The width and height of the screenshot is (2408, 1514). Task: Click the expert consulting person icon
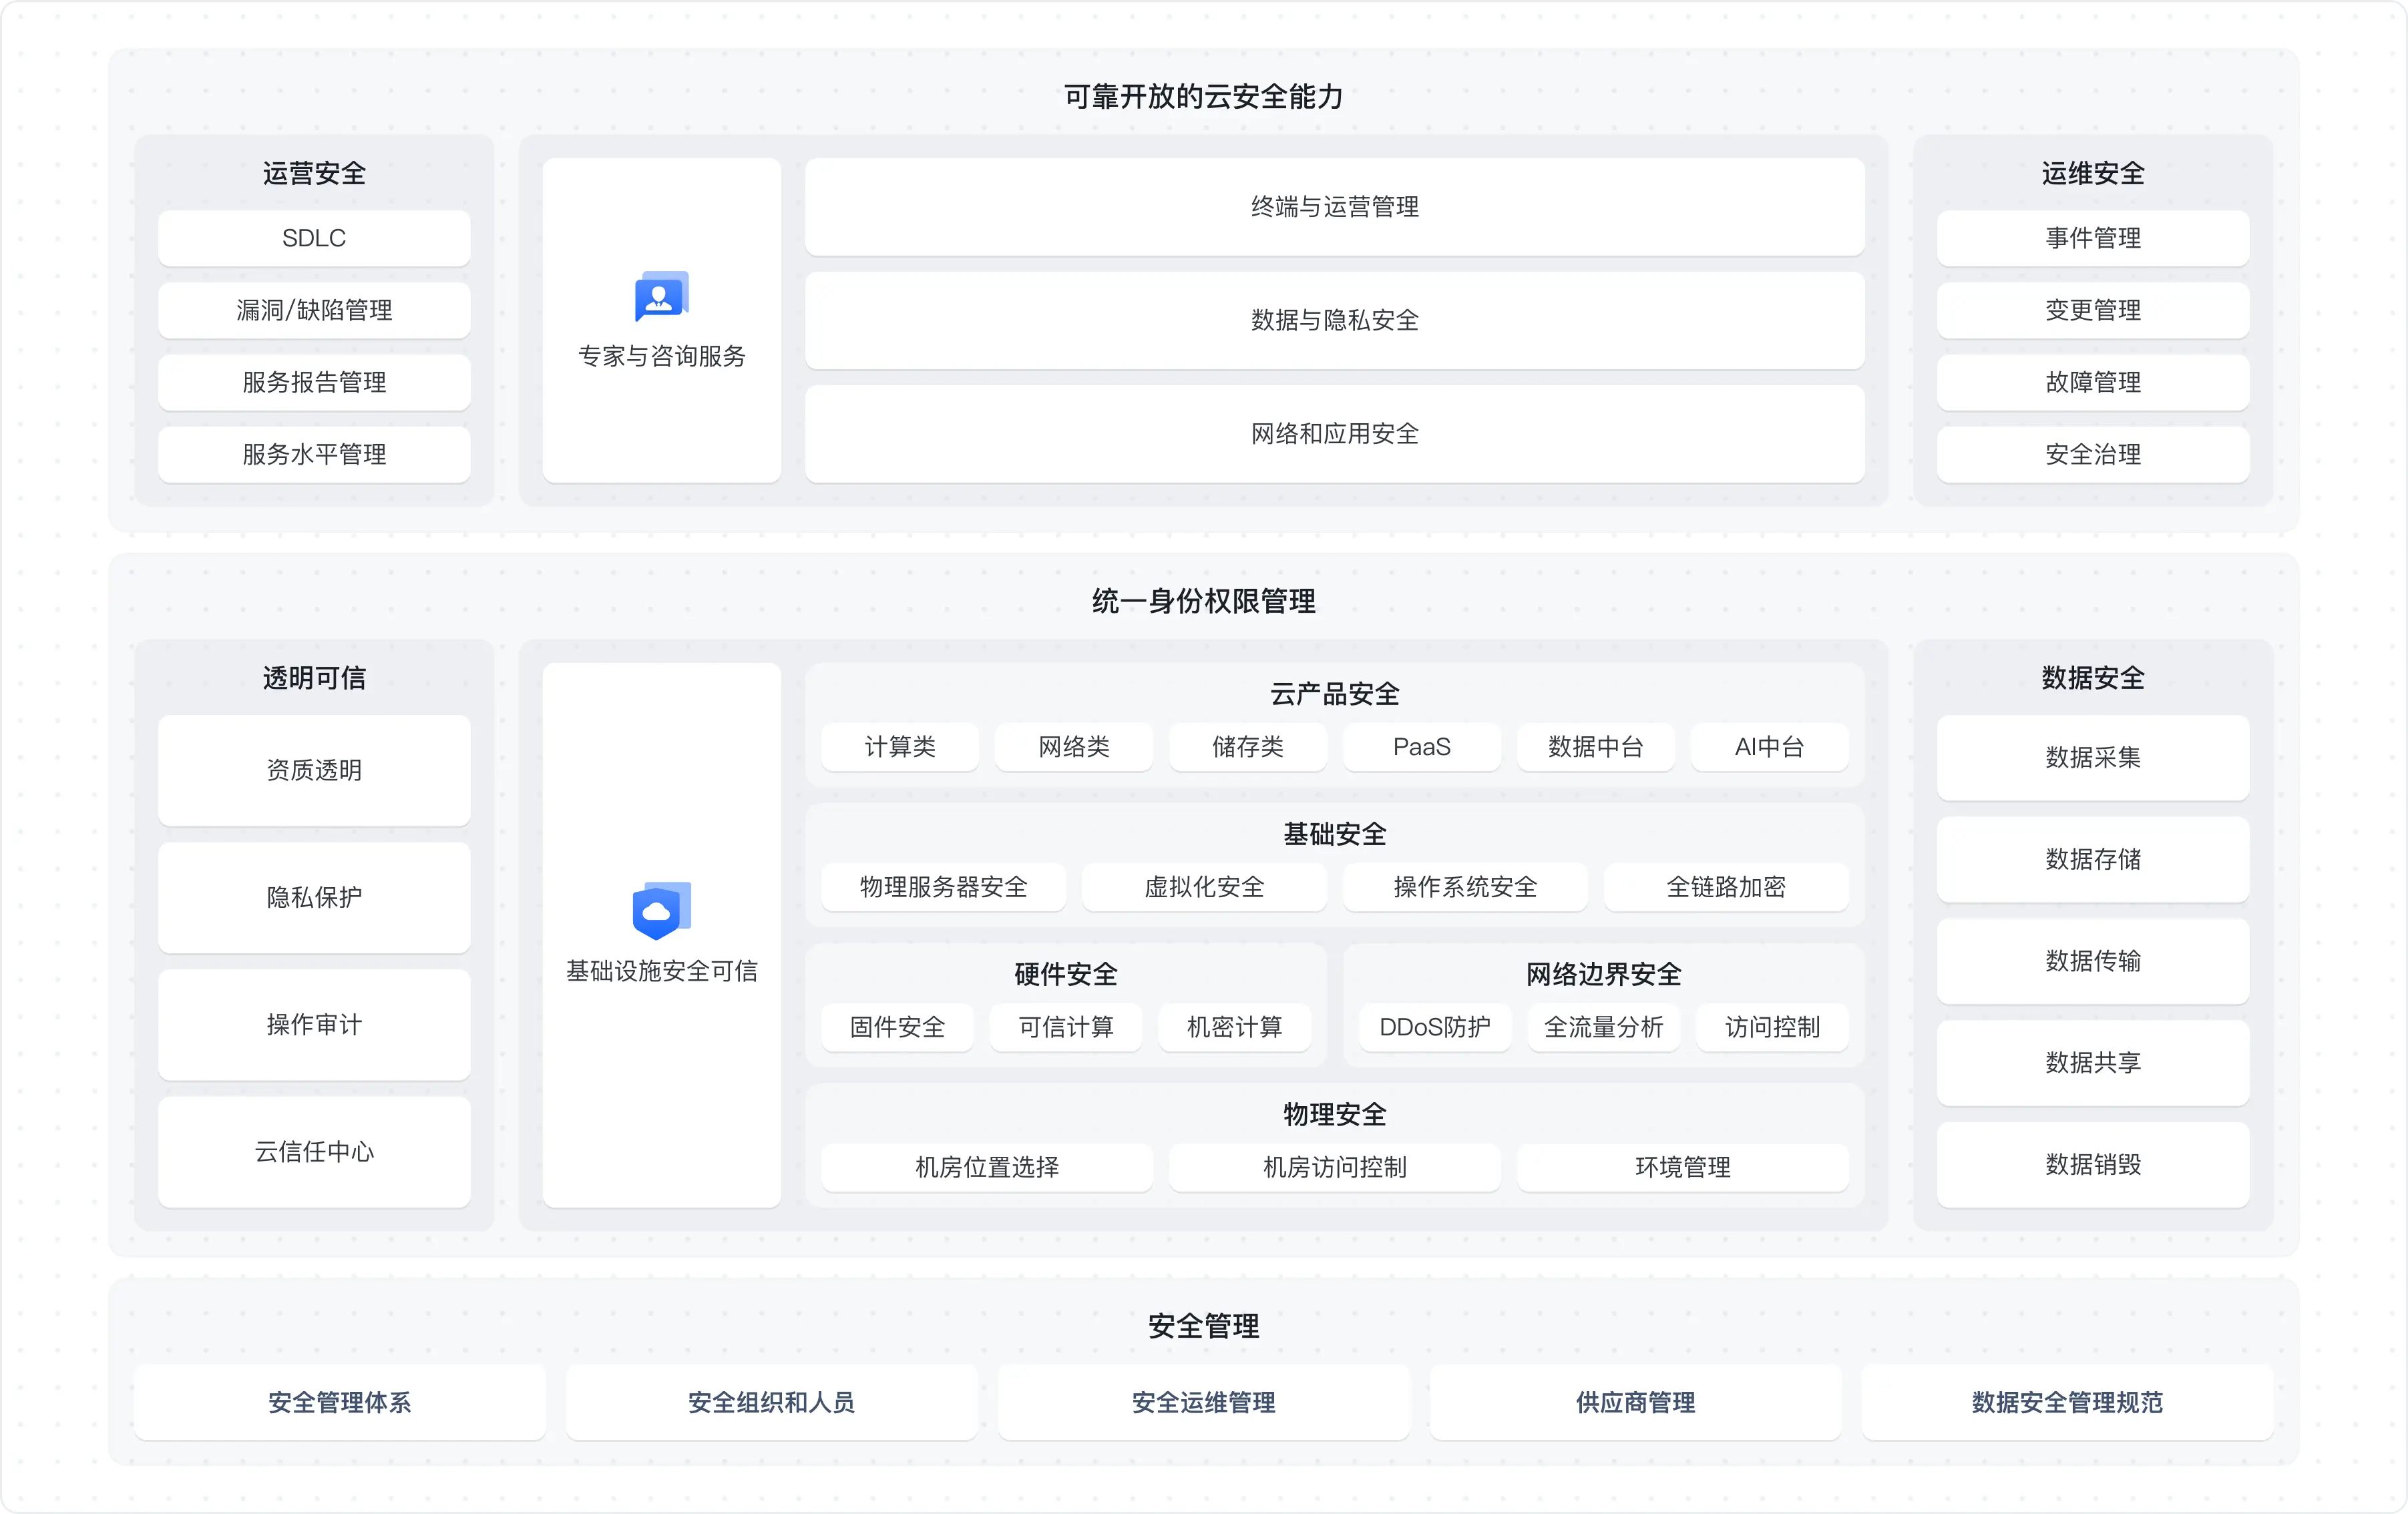(661, 297)
